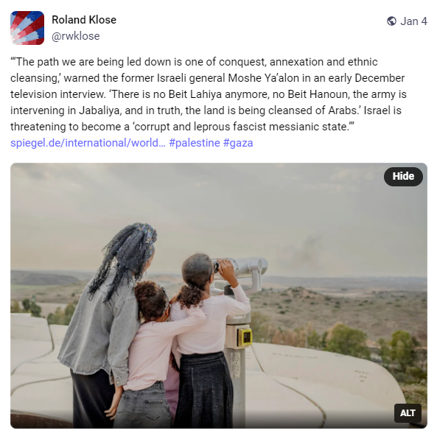
Task: Show image description via ALT badge
Action: (x=408, y=413)
